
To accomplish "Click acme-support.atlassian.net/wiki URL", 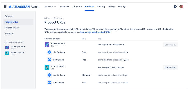I will click(113, 83).
